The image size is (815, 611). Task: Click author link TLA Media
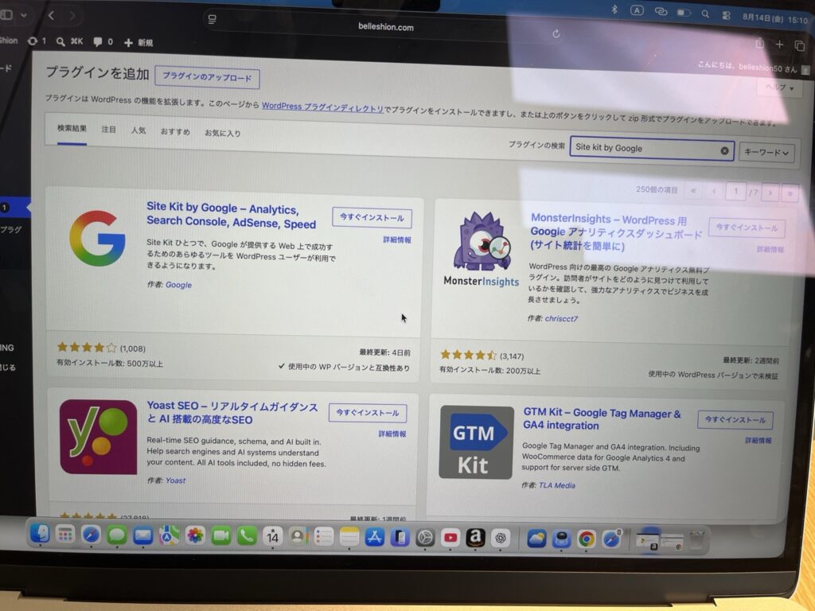[556, 485]
